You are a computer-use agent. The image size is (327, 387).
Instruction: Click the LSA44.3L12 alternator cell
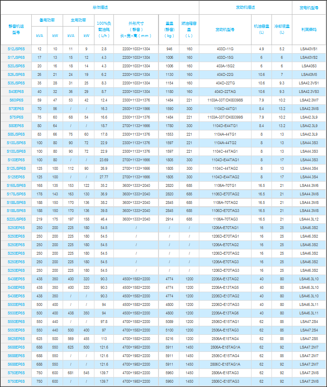click(x=309, y=220)
